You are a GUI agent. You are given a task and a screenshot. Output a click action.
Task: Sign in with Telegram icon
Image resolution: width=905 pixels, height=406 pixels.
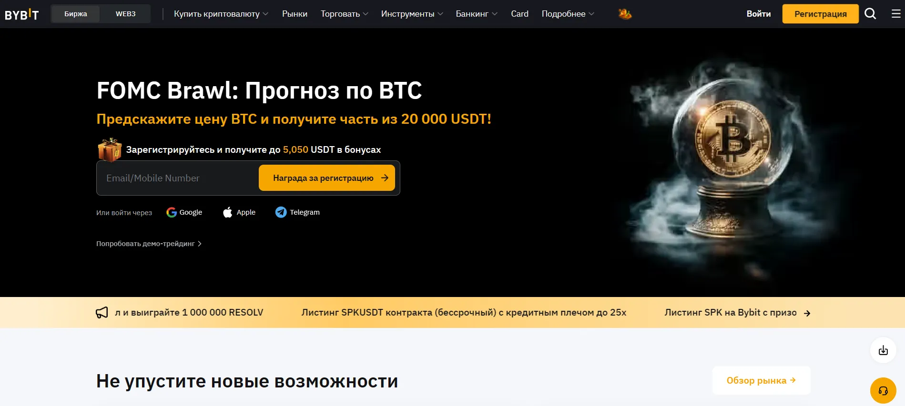[281, 212]
